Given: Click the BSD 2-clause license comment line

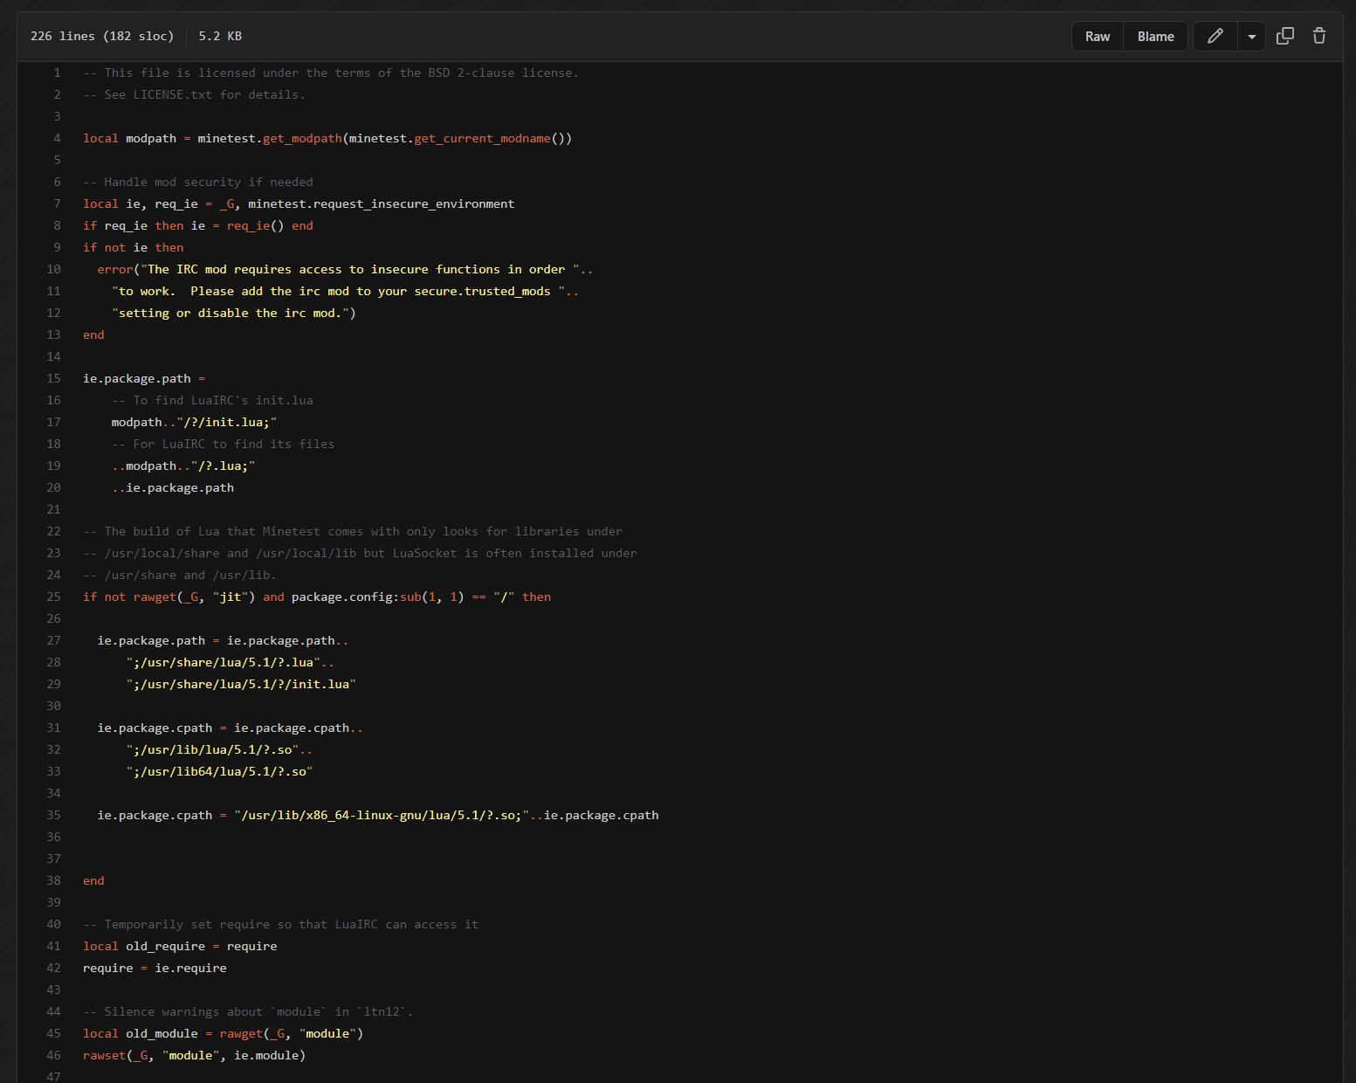Looking at the screenshot, I should click(330, 73).
